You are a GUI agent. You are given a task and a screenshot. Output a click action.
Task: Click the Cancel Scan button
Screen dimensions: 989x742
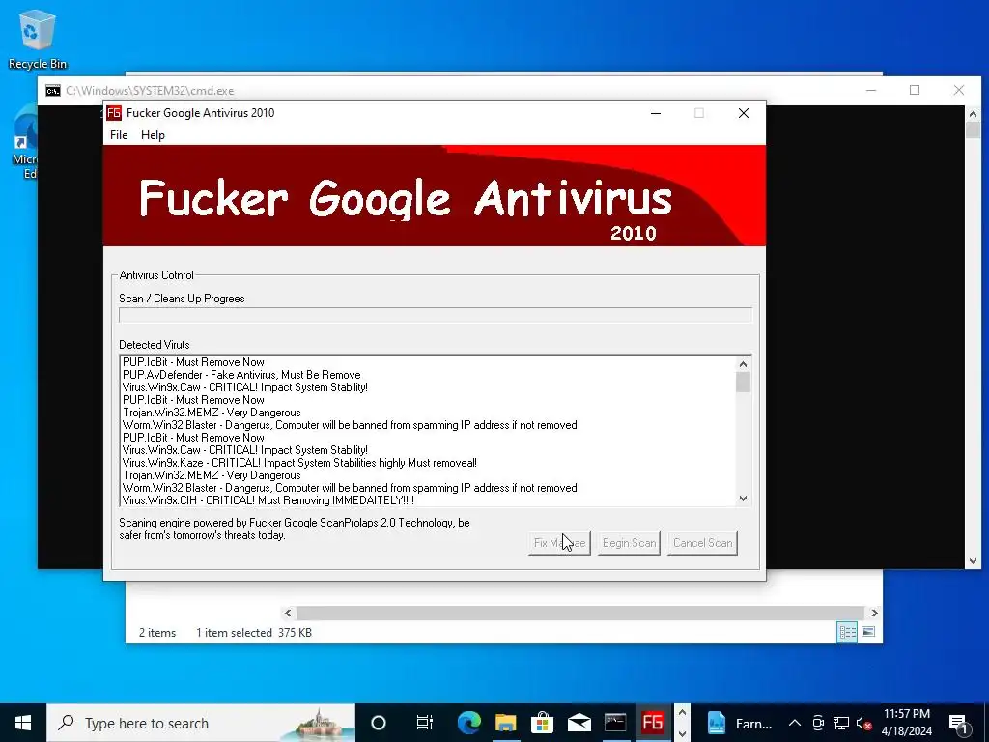click(703, 543)
